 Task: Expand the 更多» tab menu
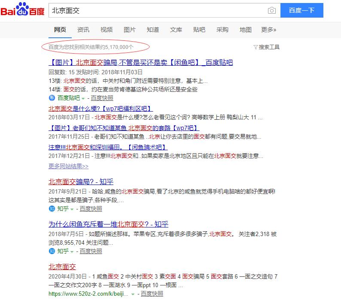click(x=268, y=30)
